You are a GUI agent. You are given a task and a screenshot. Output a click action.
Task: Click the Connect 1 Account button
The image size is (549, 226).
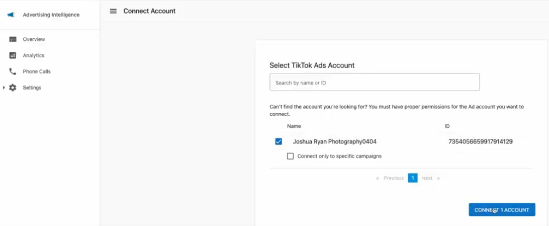[x=502, y=209]
